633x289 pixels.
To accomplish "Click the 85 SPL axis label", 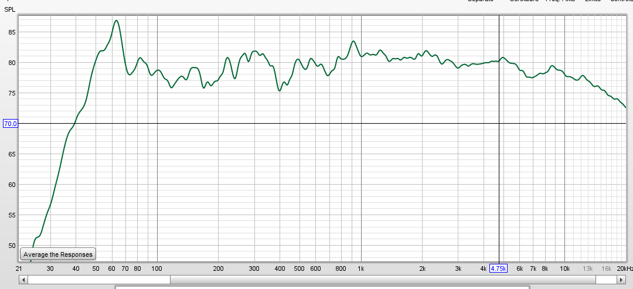I will [x=12, y=32].
